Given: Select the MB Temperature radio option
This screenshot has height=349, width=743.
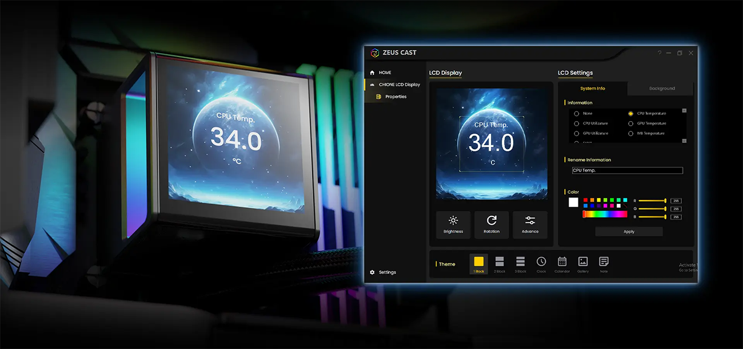Looking at the screenshot, I should (631, 133).
